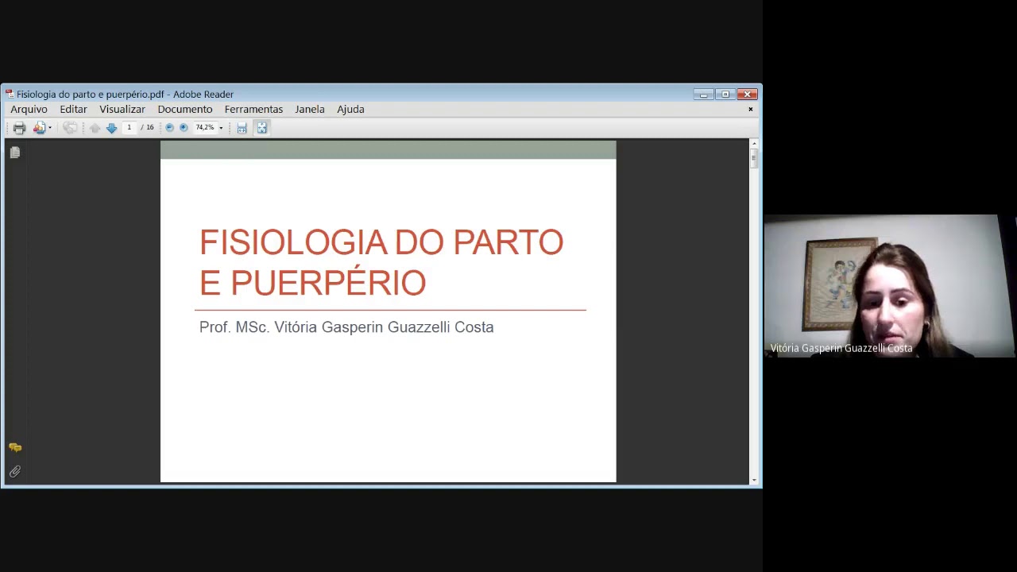Minimize the Adobe Reader window

[x=703, y=95]
